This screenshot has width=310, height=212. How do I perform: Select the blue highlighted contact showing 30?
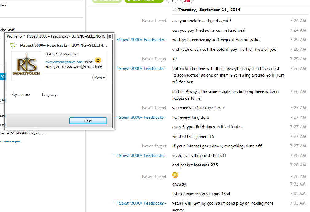tap(2, 77)
